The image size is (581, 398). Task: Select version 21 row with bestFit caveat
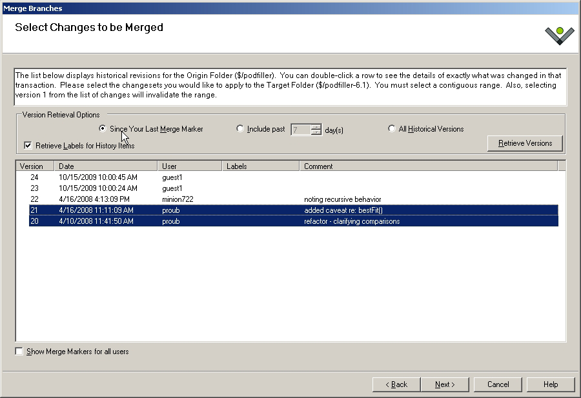click(194, 210)
